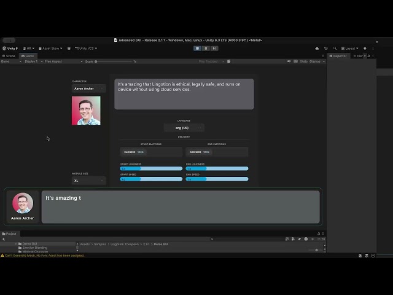This screenshot has width=393, height=295.
Task: Toggle hidden packages visibility count
Action: pyautogui.click(x=321, y=239)
